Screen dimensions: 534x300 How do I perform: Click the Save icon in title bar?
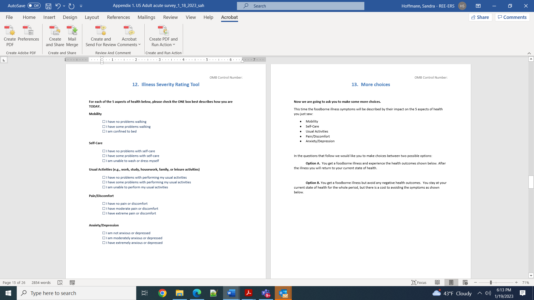[x=48, y=6]
